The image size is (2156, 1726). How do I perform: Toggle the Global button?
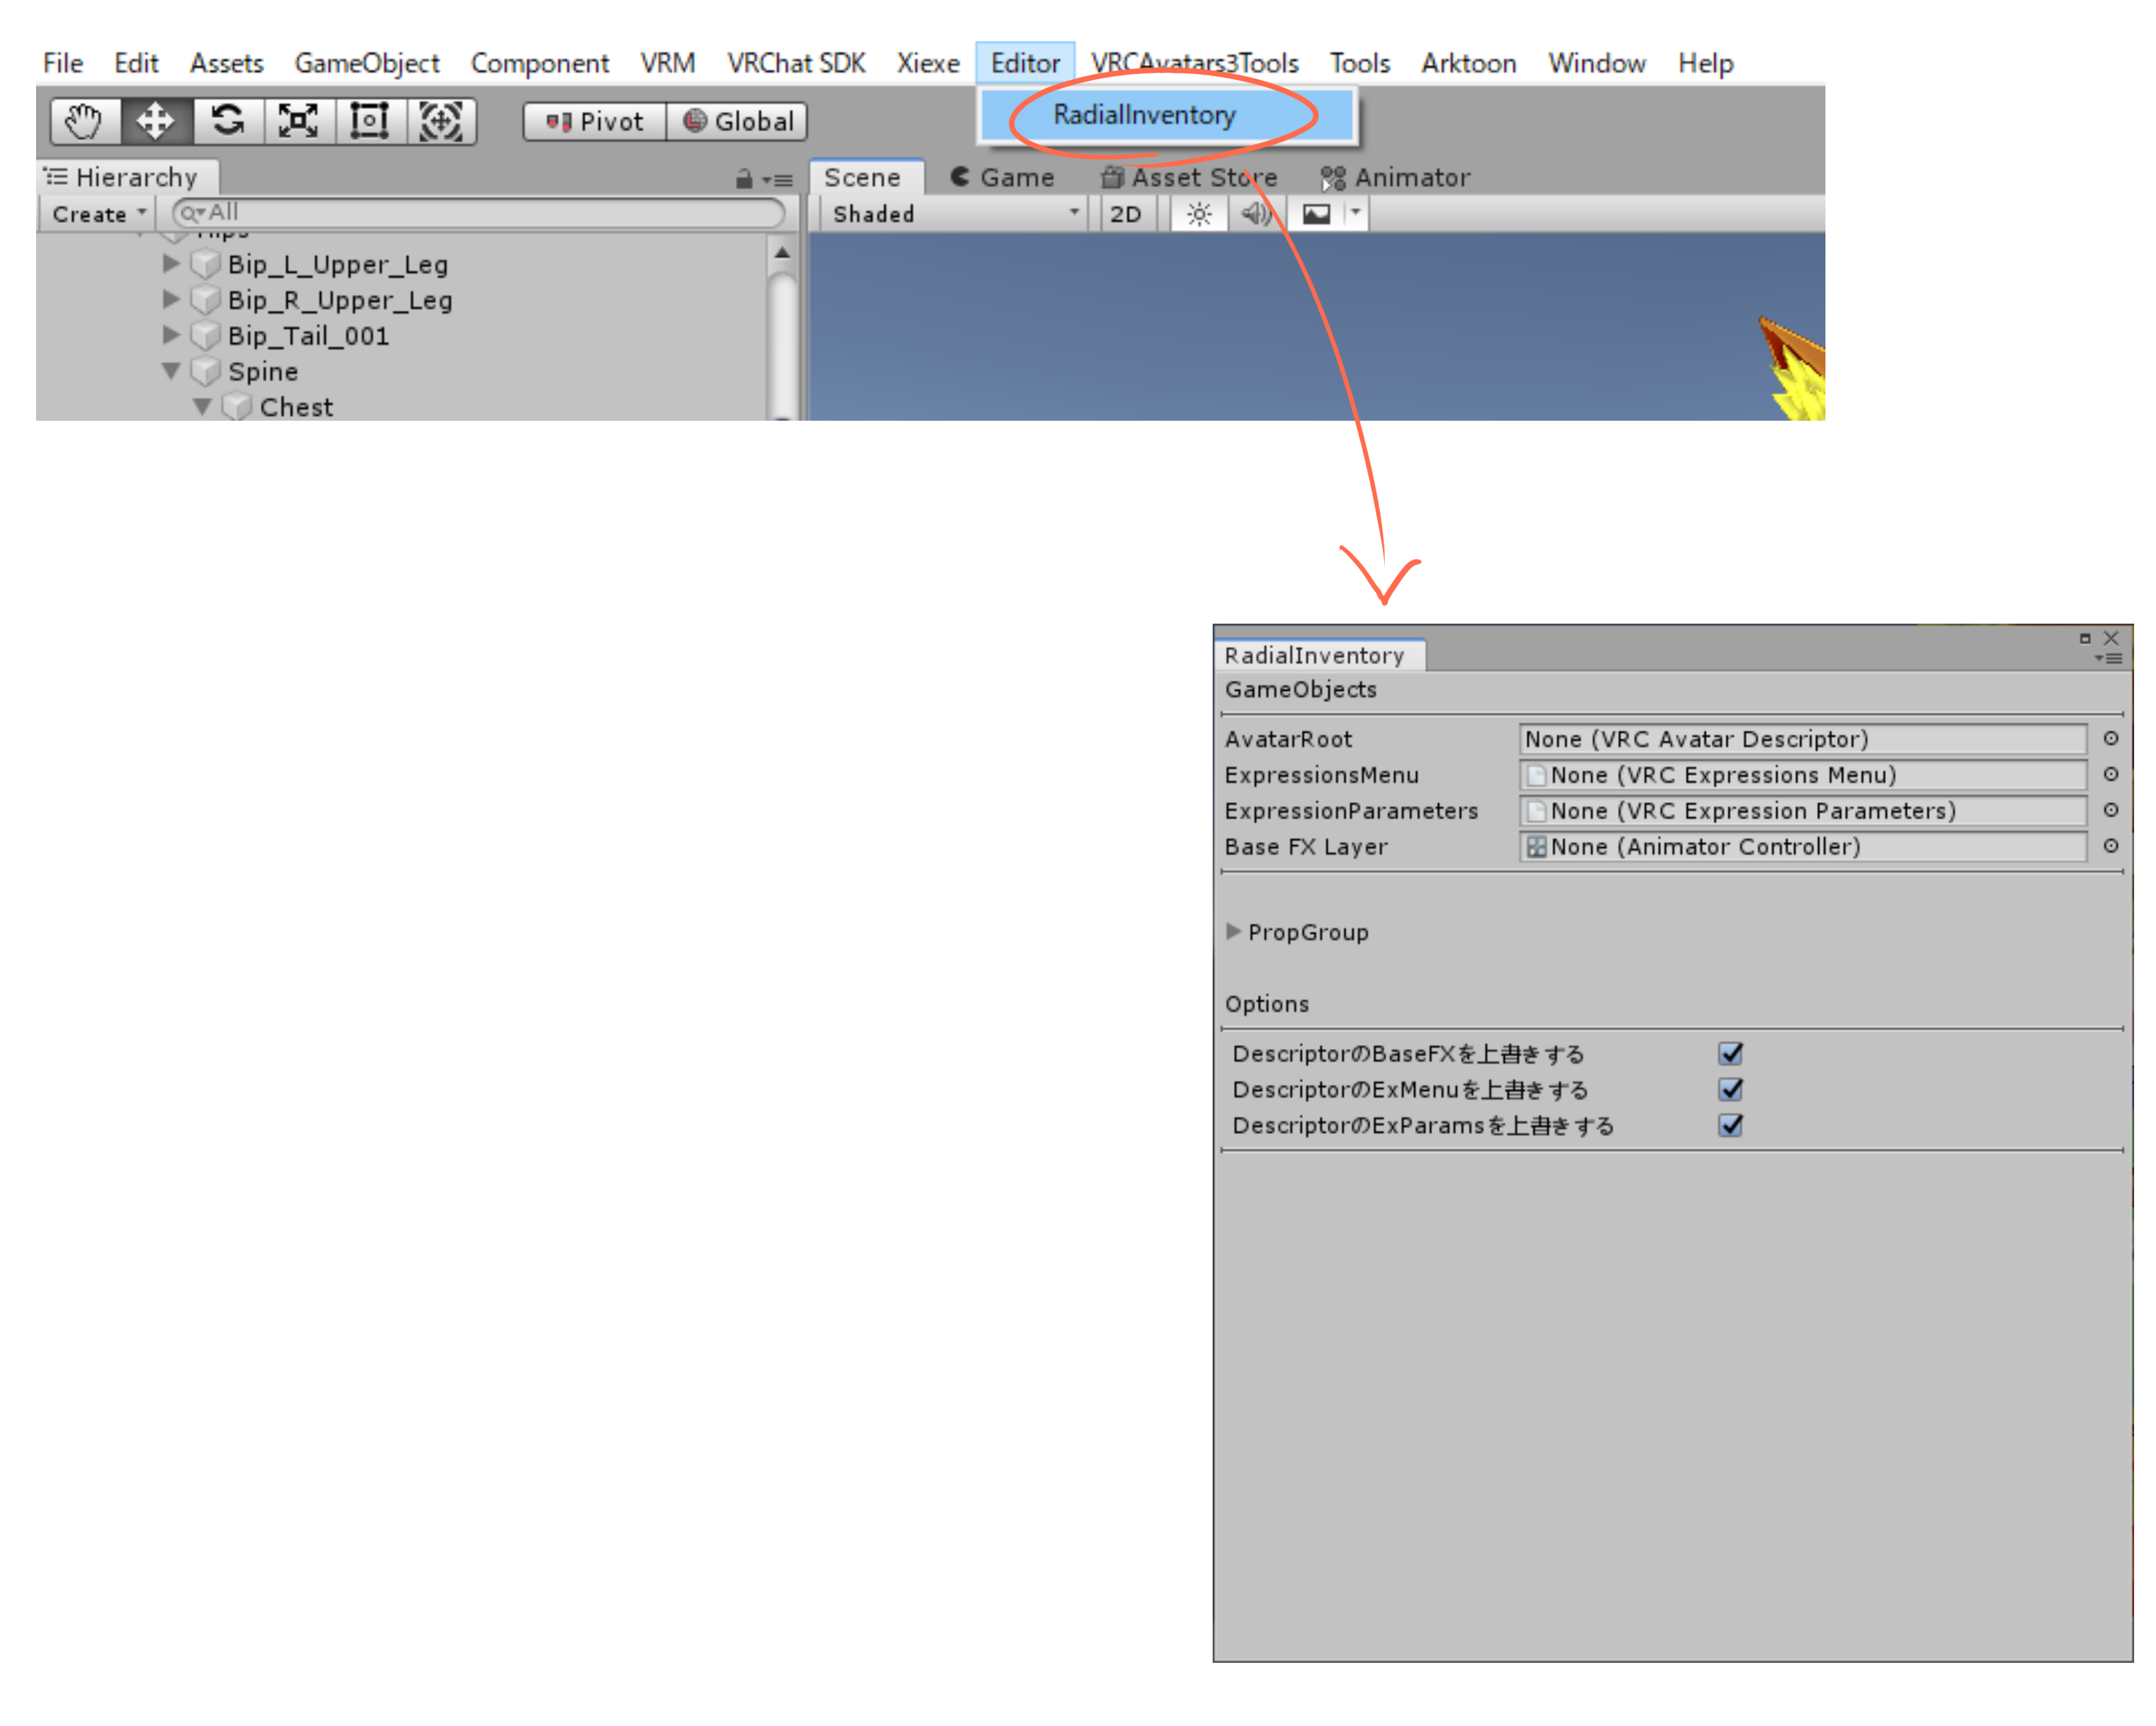738,122
